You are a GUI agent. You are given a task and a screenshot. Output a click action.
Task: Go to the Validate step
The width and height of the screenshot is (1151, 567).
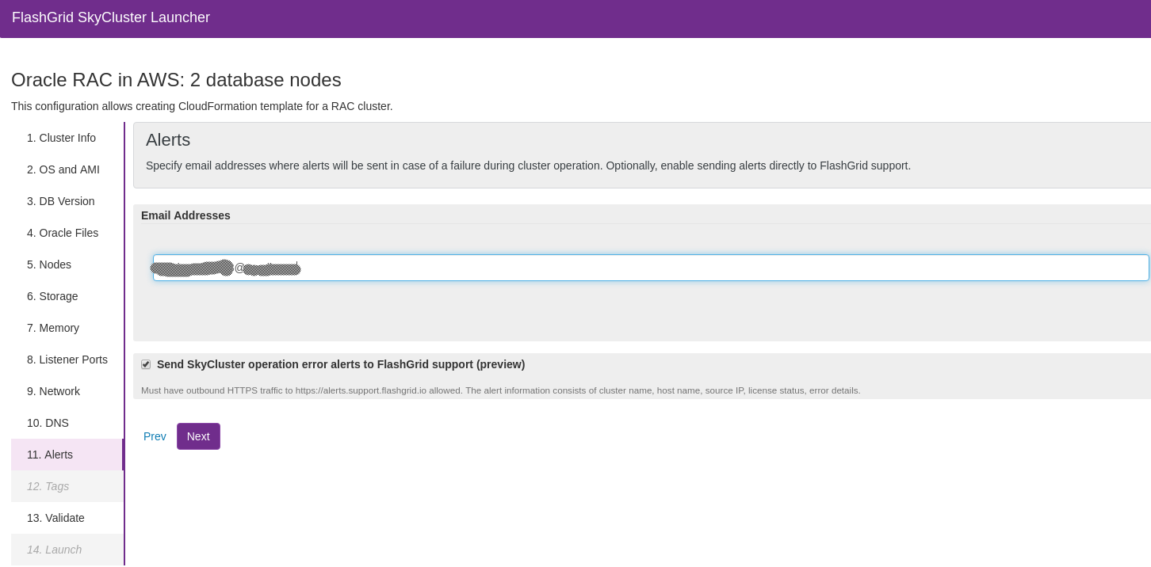tap(55, 518)
